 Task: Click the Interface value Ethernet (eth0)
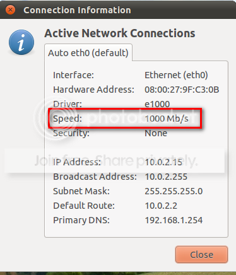coord(176,75)
